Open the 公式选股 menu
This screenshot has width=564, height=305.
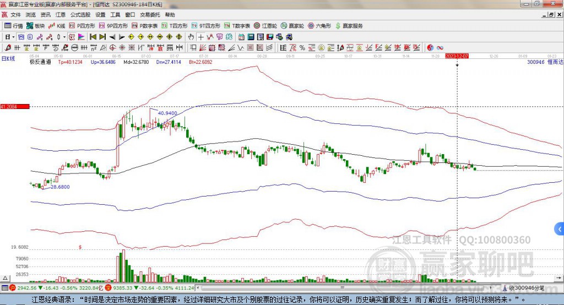(80, 15)
